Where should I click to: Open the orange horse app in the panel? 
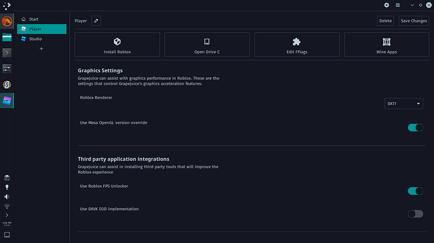[7, 21]
